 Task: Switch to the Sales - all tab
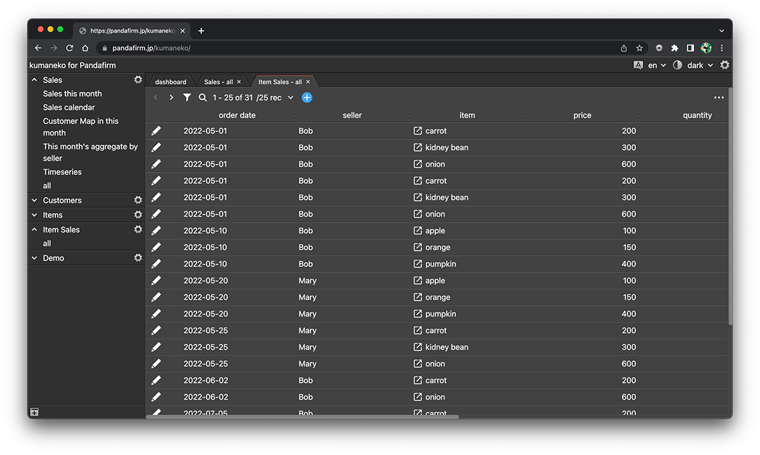pos(218,82)
